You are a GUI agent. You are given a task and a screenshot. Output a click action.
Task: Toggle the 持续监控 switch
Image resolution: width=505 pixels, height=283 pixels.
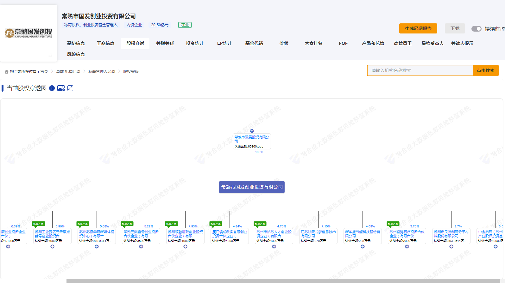pyautogui.click(x=477, y=29)
